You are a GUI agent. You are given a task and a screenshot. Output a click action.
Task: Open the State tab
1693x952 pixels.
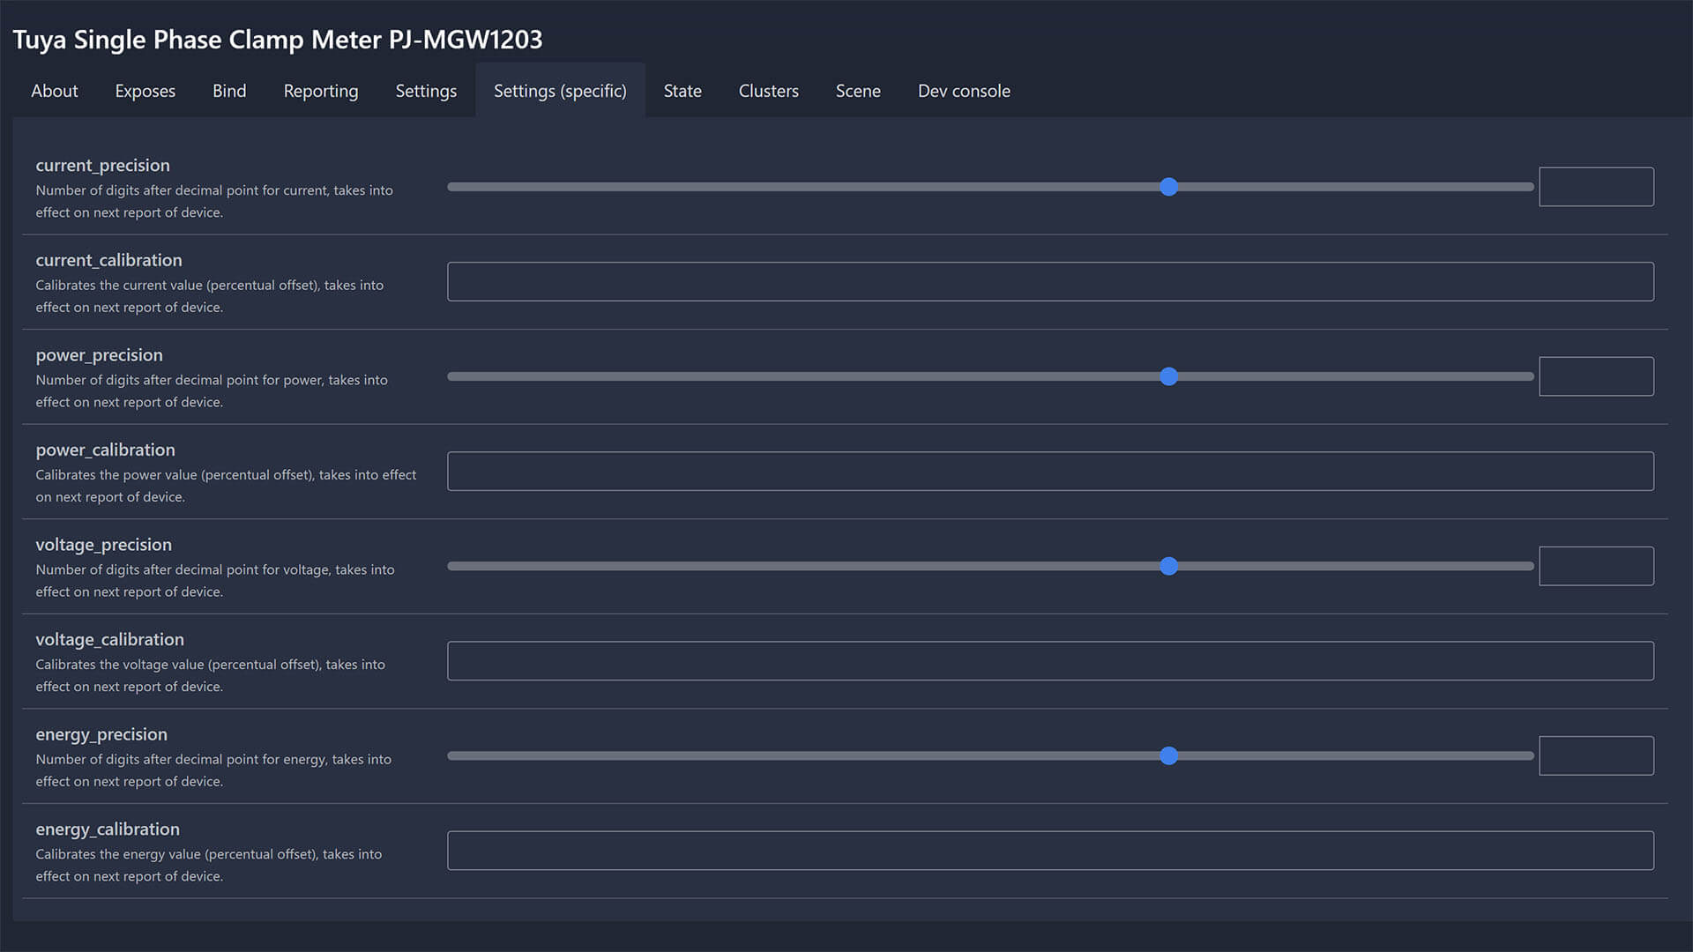click(x=682, y=91)
